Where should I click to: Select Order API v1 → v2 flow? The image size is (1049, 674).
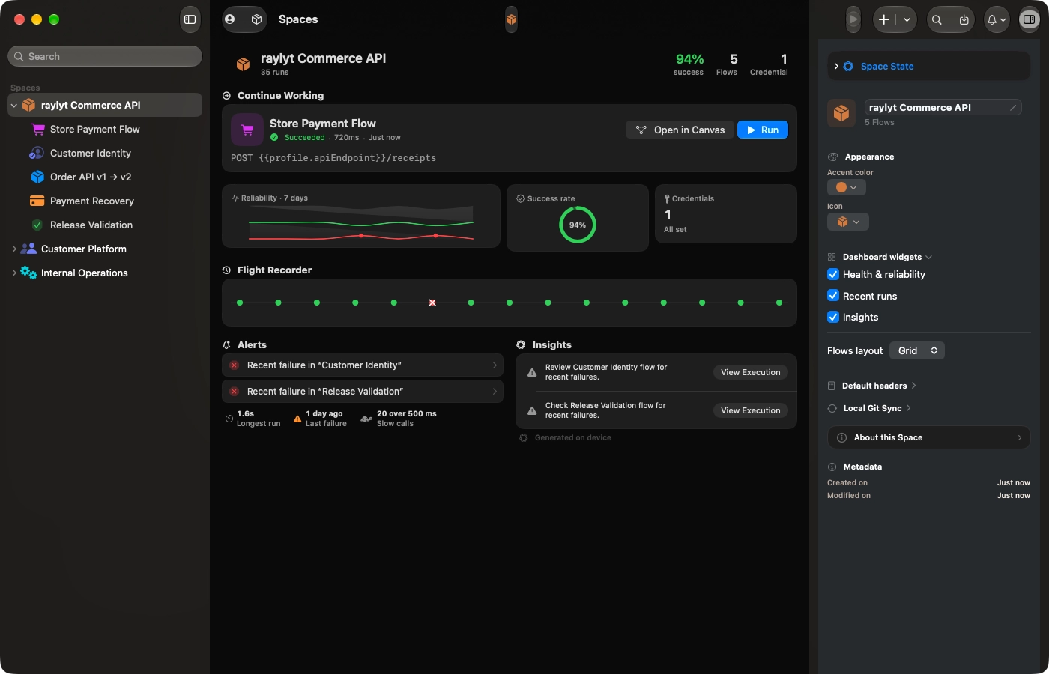click(x=106, y=177)
